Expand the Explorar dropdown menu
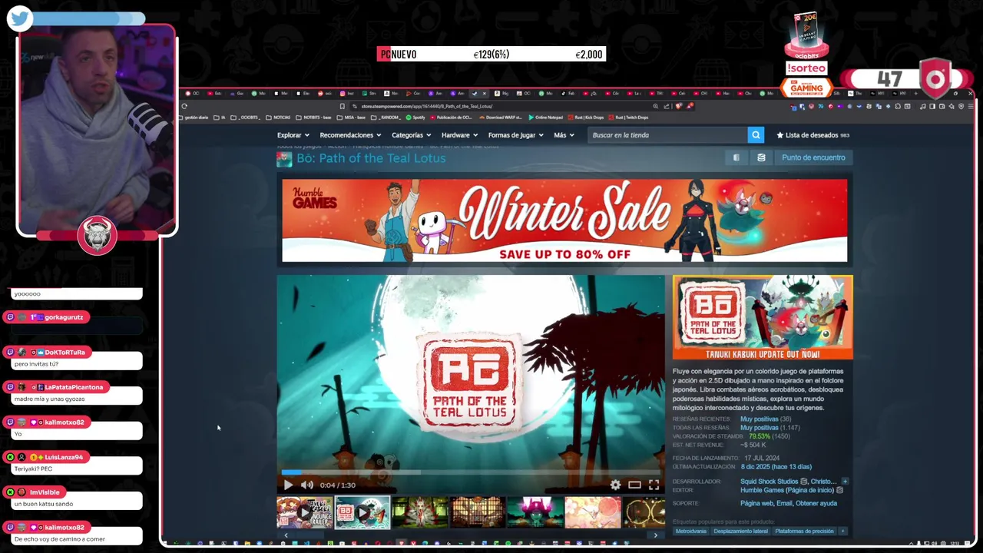983x553 pixels. pos(293,135)
